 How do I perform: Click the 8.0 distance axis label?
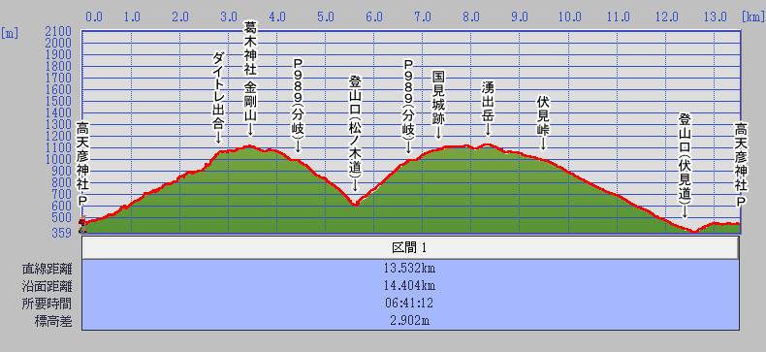pos(471,16)
